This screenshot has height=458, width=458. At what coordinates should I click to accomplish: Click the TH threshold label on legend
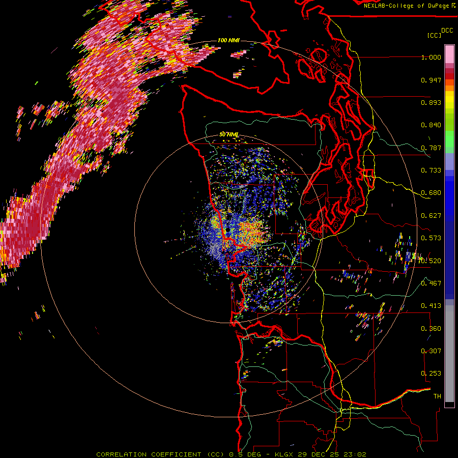(437, 396)
